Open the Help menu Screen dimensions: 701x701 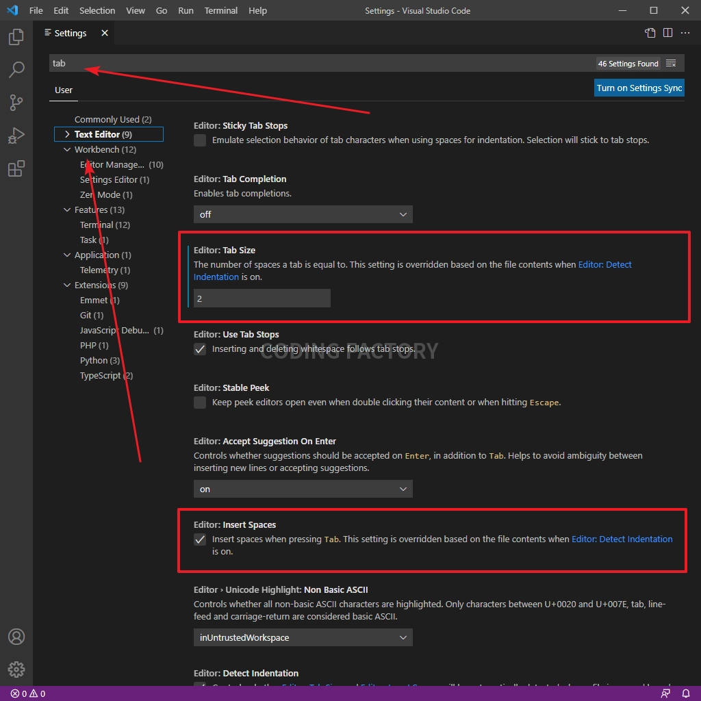[257, 10]
